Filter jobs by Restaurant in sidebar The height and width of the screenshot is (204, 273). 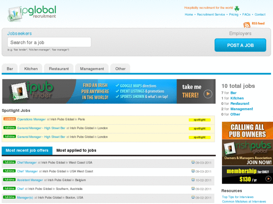(x=240, y=104)
